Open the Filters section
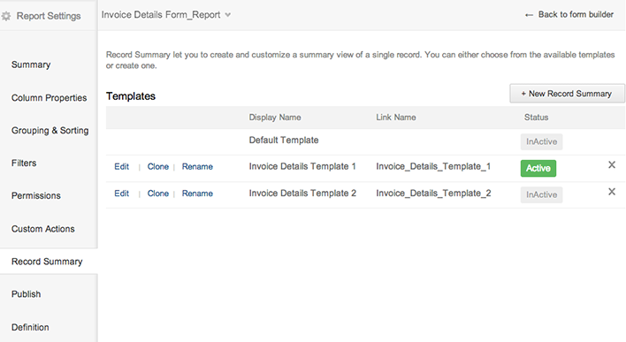This screenshot has height=342, width=626. point(24,163)
